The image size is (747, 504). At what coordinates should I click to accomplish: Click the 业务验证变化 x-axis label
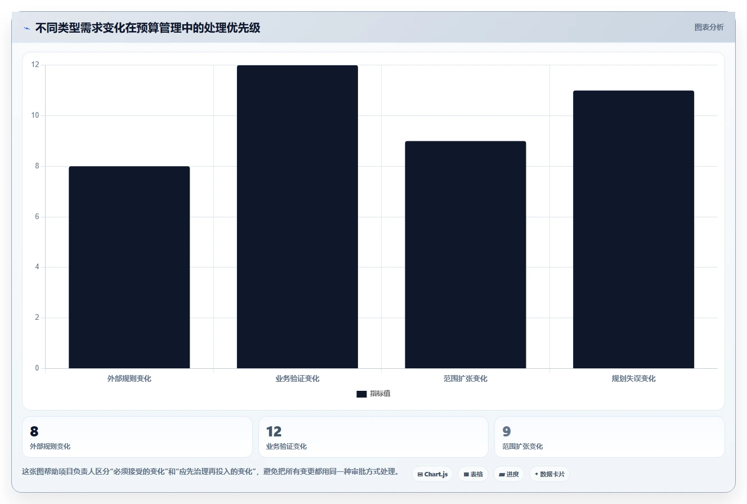(x=297, y=378)
